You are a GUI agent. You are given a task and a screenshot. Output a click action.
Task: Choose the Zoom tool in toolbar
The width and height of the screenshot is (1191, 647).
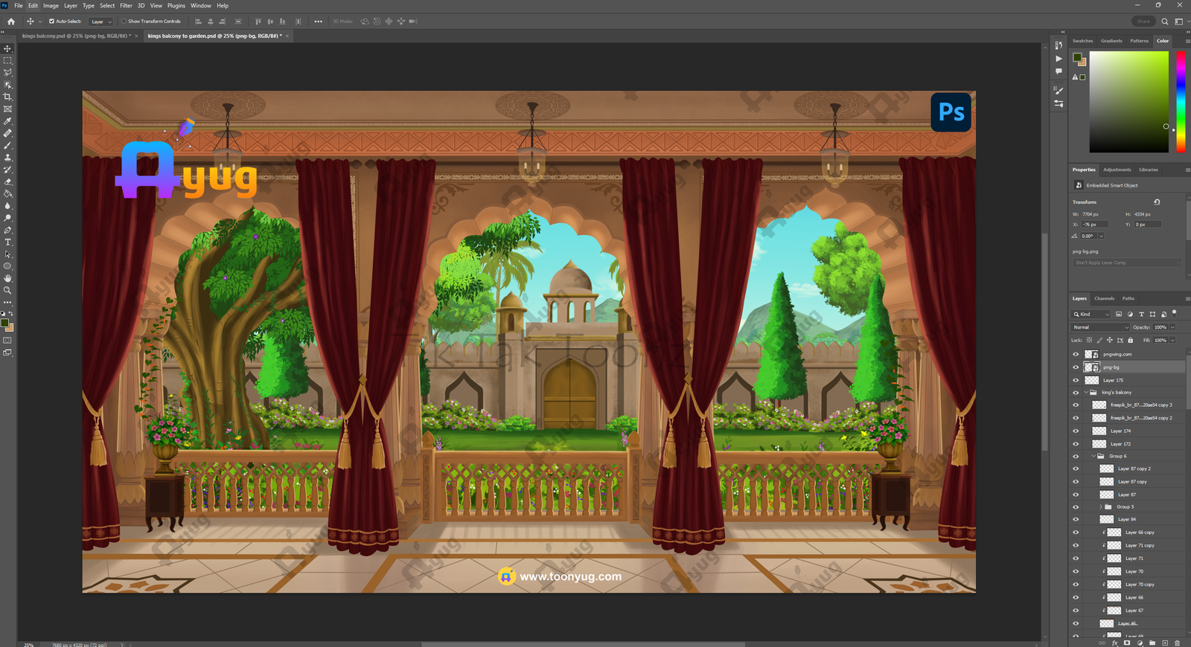coord(7,291)
